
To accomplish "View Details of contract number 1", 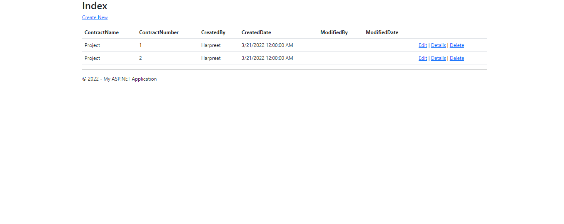I will tap(438, 45).
